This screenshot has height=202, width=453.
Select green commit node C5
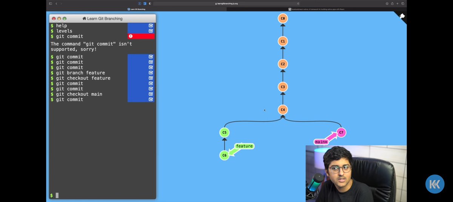(224, 132)
